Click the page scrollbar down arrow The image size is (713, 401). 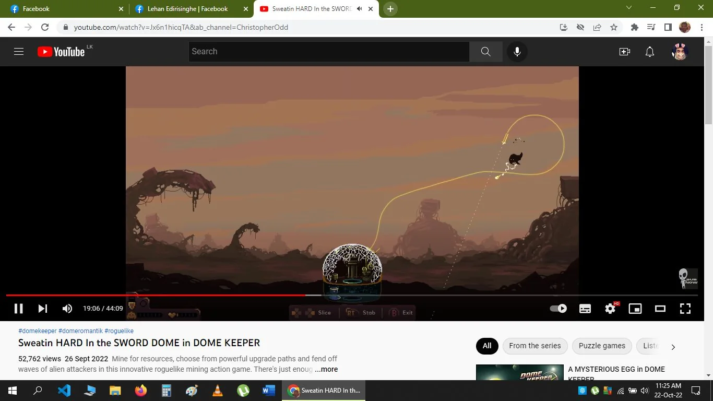[x=708, y=375]
